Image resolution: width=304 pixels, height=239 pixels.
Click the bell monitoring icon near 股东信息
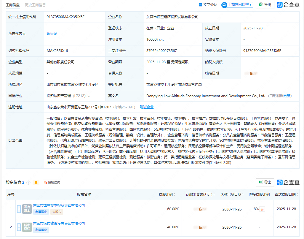coord(36,182)
